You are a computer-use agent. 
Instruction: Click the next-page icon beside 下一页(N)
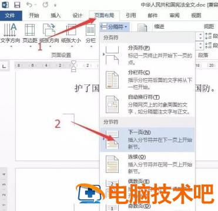(x=112, y=139)
